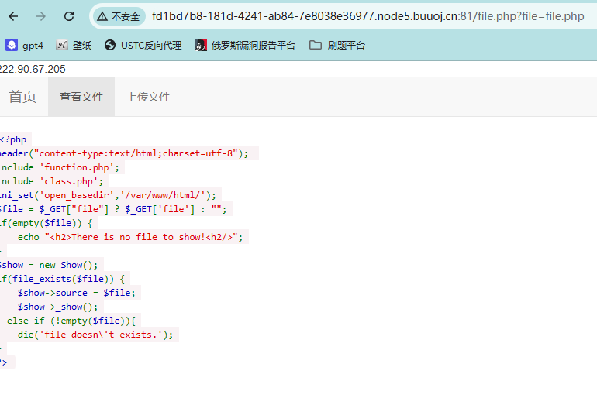Viewport: 597px width, 412px height.
Task: Click the header content-type code line
Action: pos(124,153)
